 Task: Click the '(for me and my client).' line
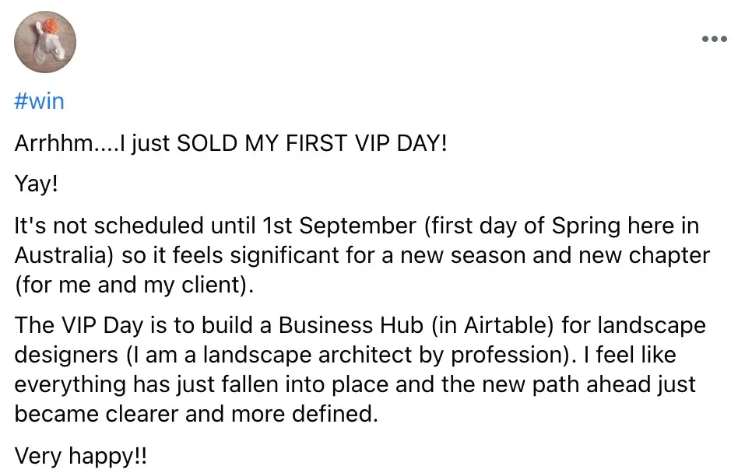[x=134, y=286]
